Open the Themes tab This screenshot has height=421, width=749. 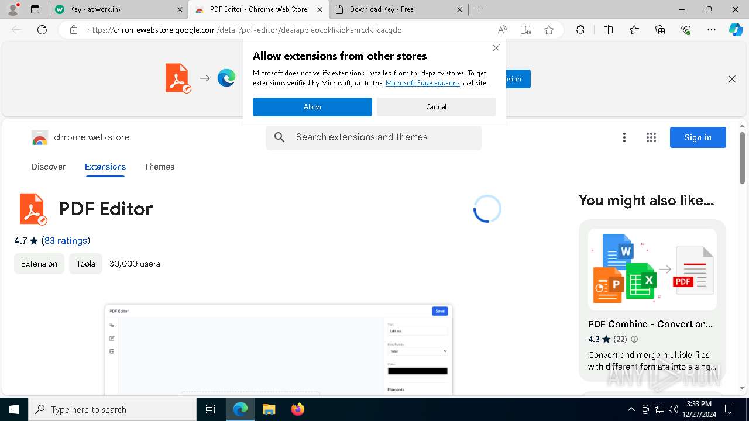coord(159,167)
